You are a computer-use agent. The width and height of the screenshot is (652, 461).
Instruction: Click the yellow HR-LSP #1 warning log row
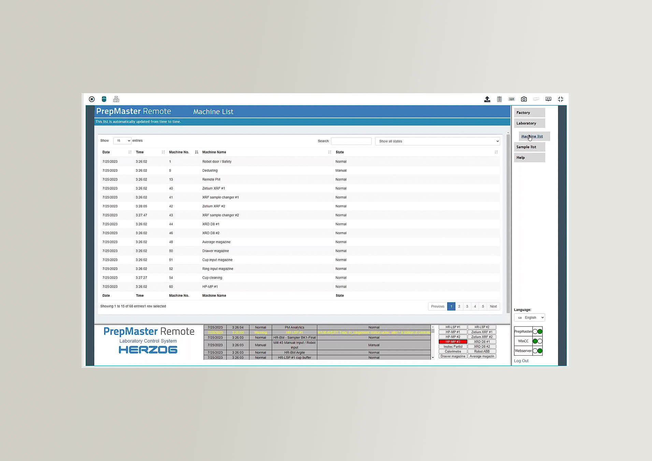pyautogui.click(x=317, y=332)
